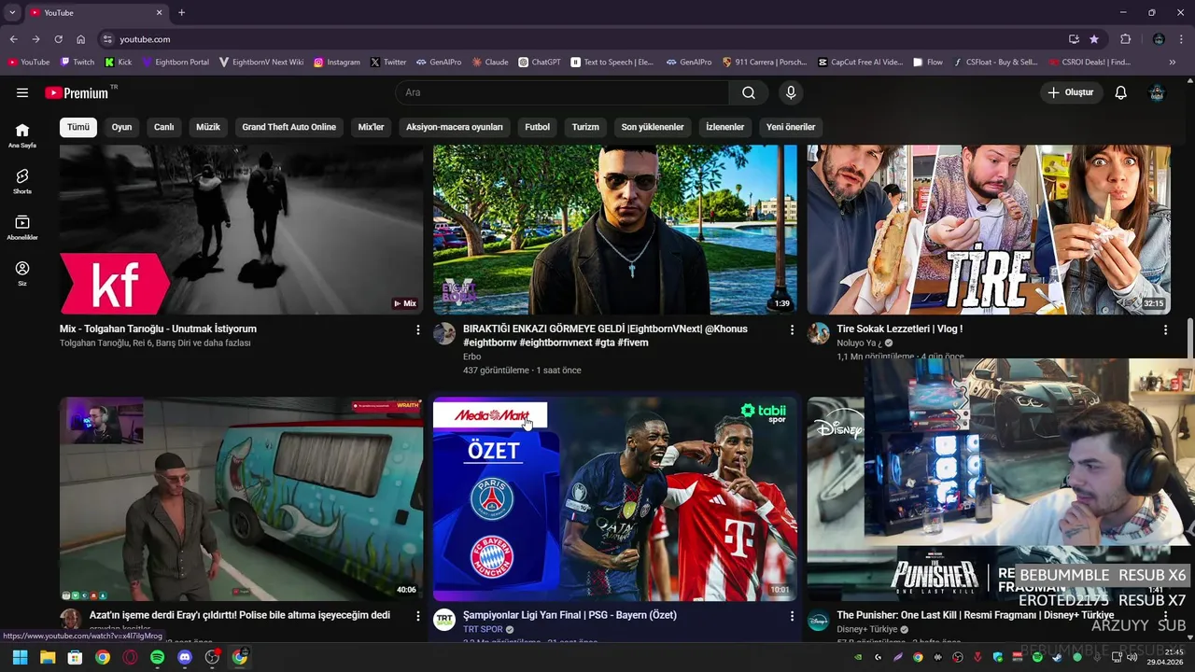Open the ChatGPT bookmark

point(540,63)
